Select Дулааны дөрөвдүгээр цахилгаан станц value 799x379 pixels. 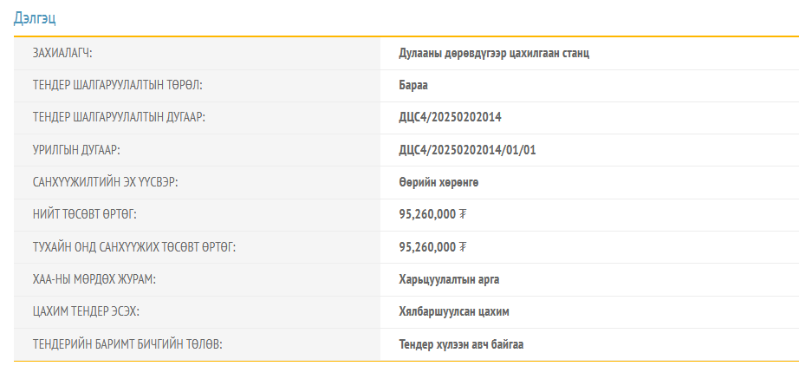pyautogui.click(x=494, y=54)
